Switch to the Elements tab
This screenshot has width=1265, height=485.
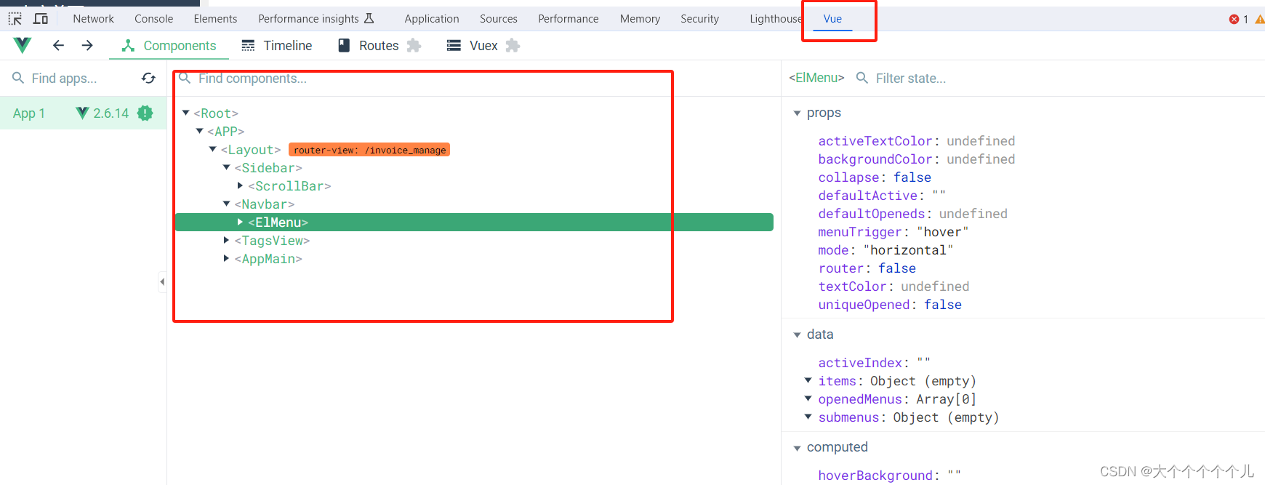pyautogui.click(x=215, y=19)
